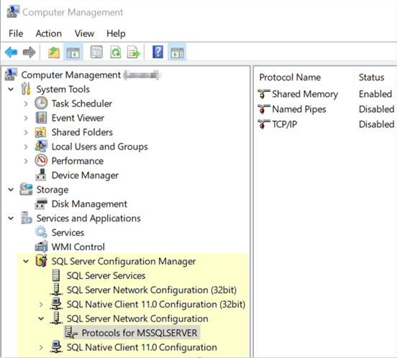Collapse SQL Server Configuration Manager node
Image resolution: width=397 pixels, height=358 pixels.
(26, 261)
